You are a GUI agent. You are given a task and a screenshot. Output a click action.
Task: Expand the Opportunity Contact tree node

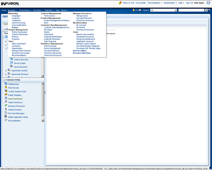(6, 70)
